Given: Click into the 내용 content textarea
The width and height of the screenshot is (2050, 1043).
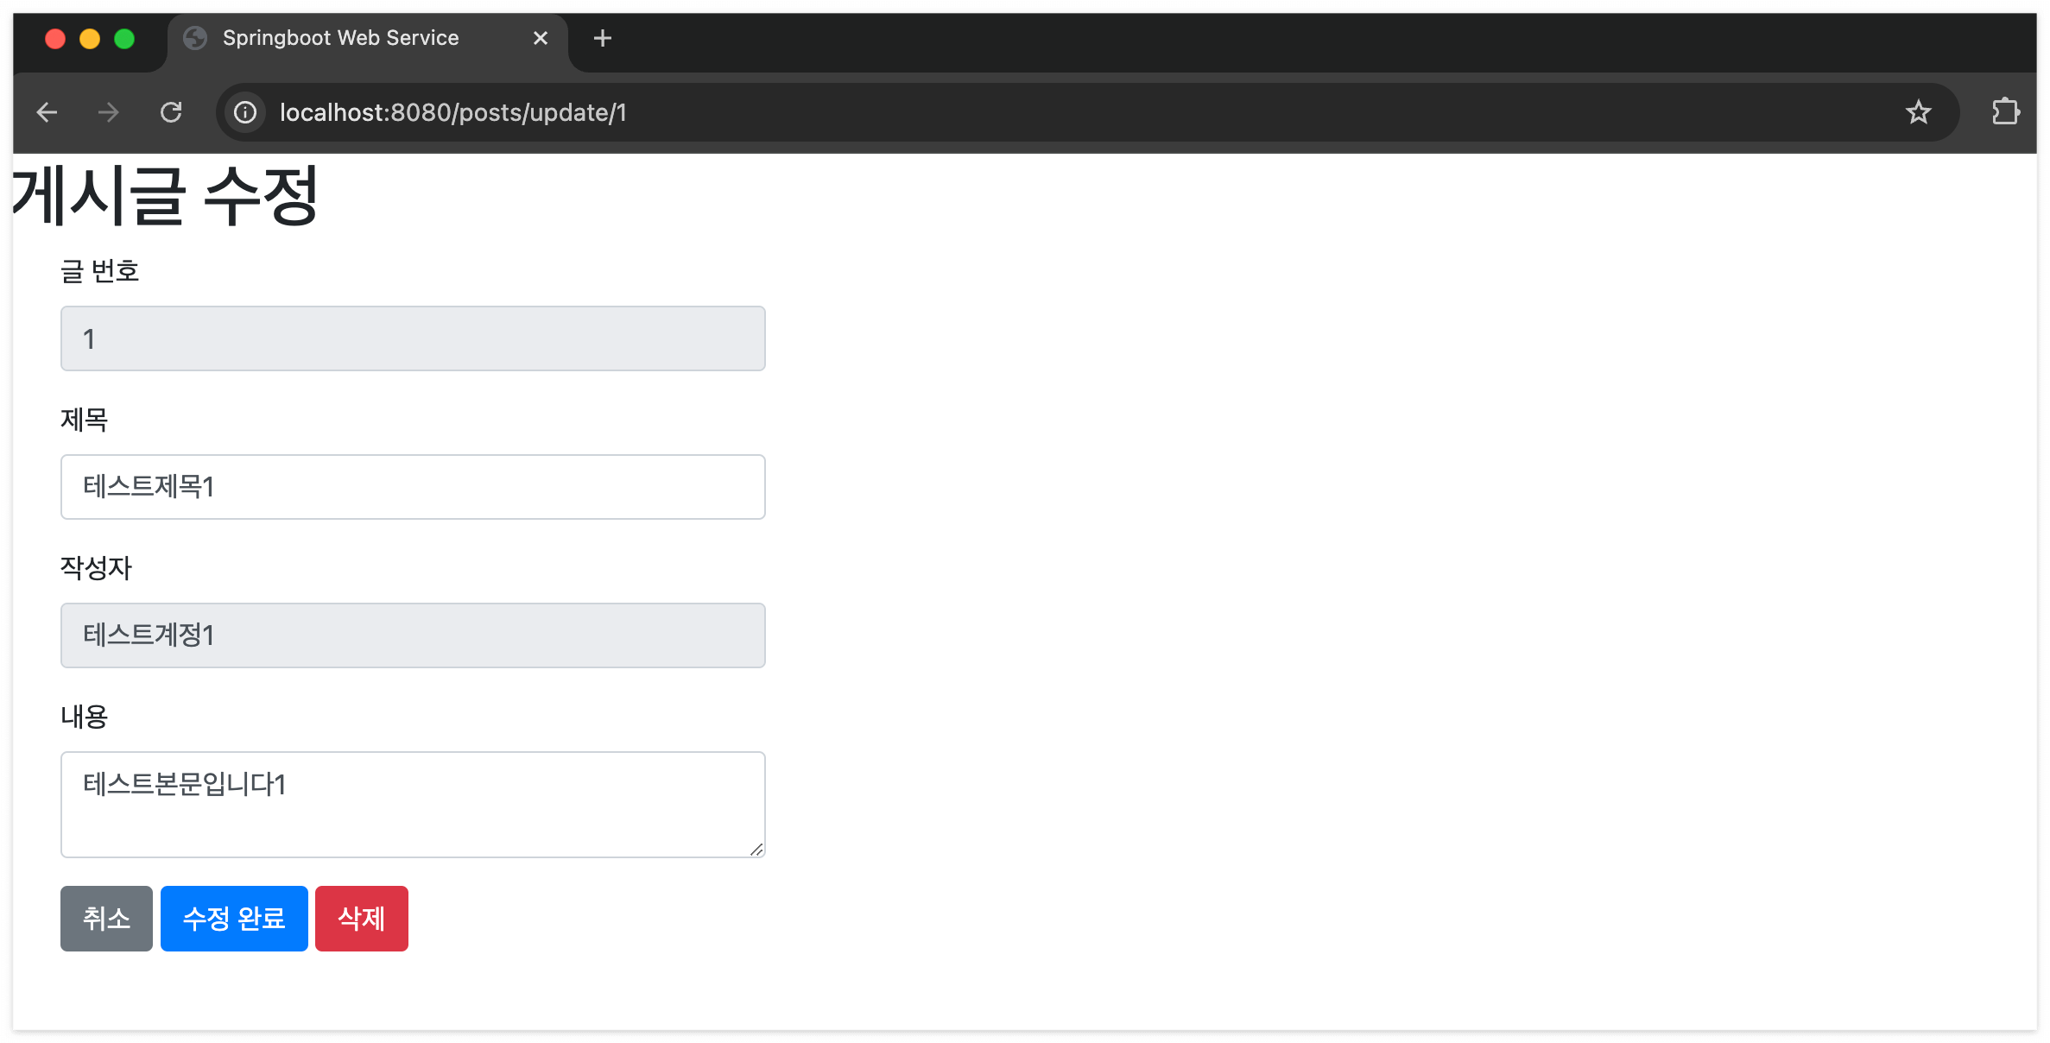Looking at the screenshot, I should 413,804.
